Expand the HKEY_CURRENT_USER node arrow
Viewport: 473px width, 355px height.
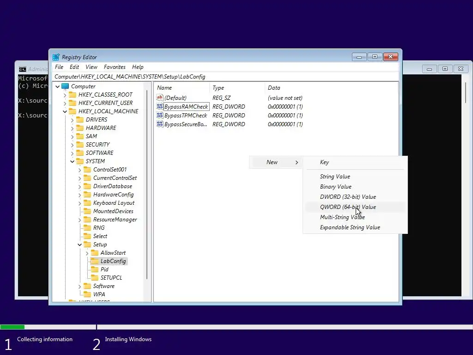(x=65, y=103)
